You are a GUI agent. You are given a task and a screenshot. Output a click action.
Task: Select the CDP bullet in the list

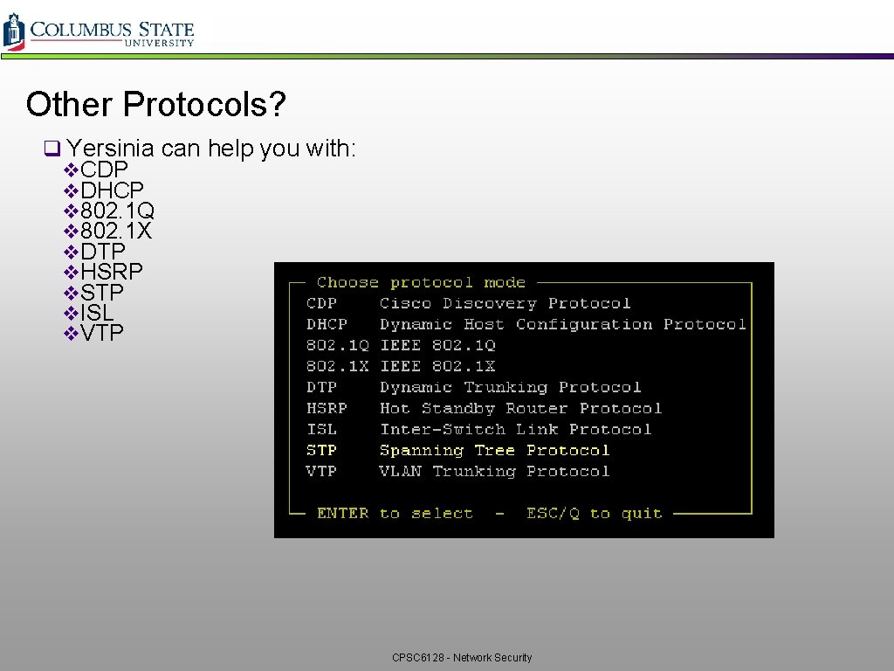96,169
